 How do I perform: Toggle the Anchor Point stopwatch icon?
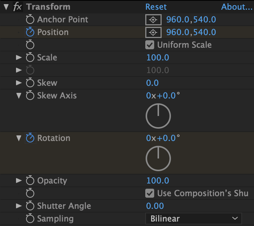(x=30, y=19)
